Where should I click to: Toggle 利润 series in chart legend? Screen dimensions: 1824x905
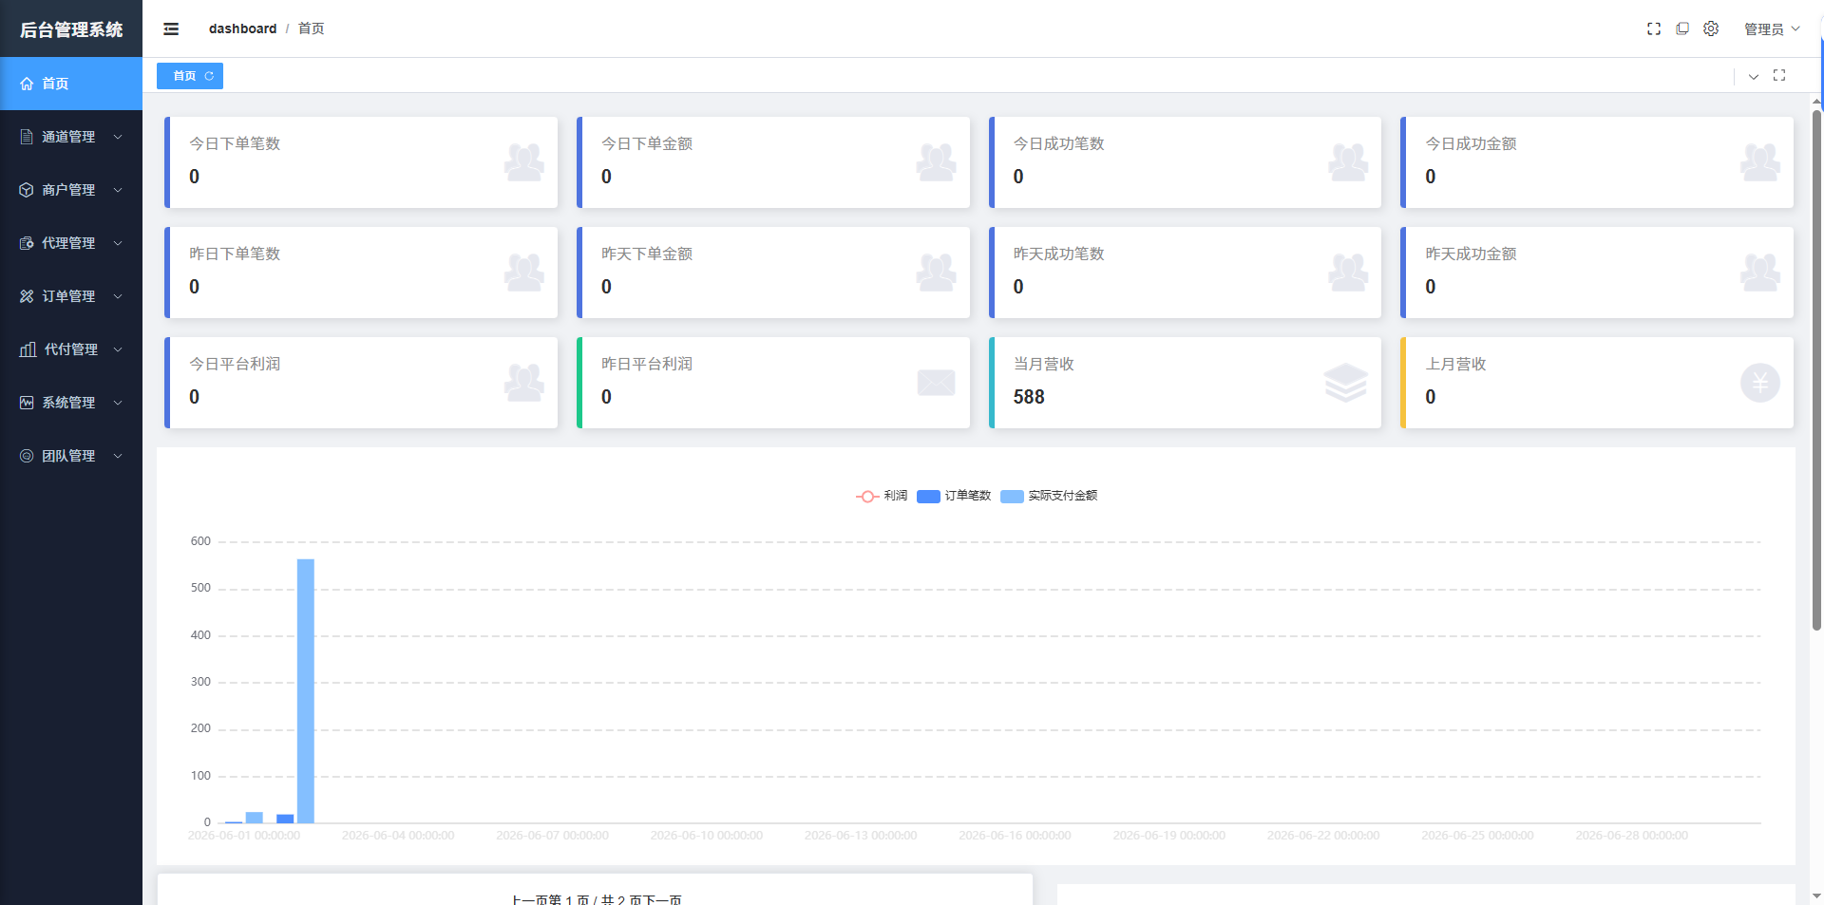pyautogui.click(x=882, y=496)
